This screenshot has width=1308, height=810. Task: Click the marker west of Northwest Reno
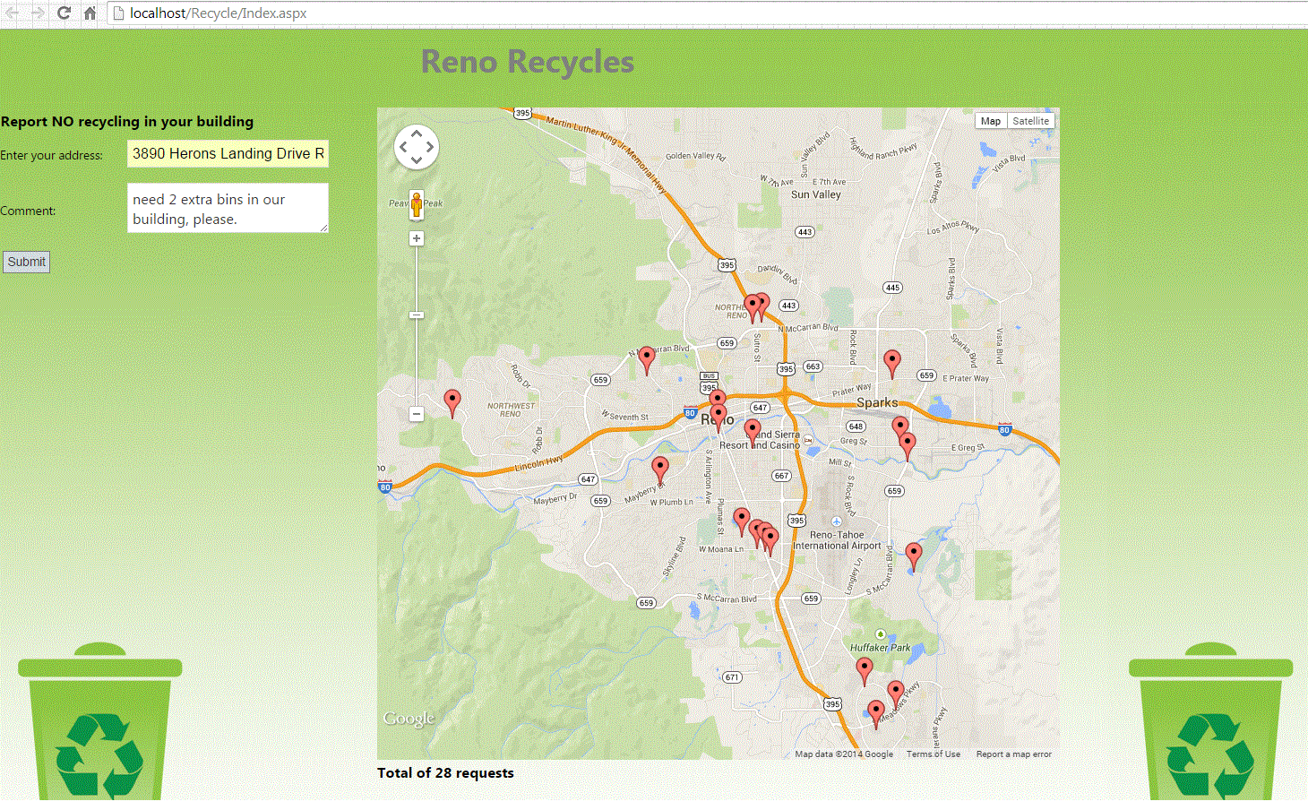tap(452, 404)
